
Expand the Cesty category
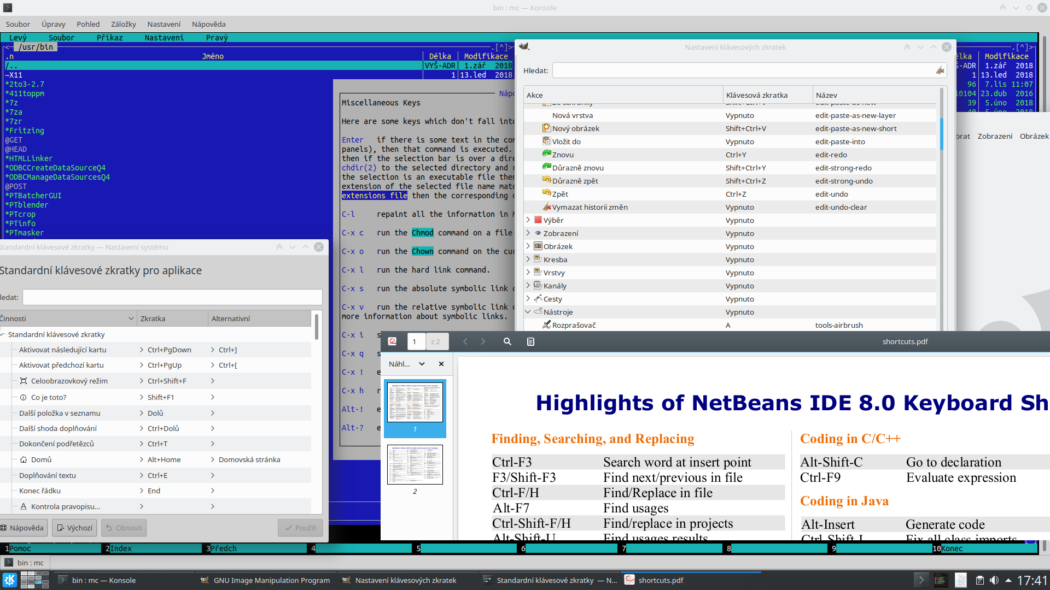pos(528,298)
